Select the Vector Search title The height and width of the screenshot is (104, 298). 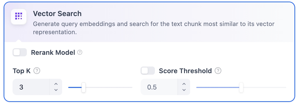click(x=57, y=14)
